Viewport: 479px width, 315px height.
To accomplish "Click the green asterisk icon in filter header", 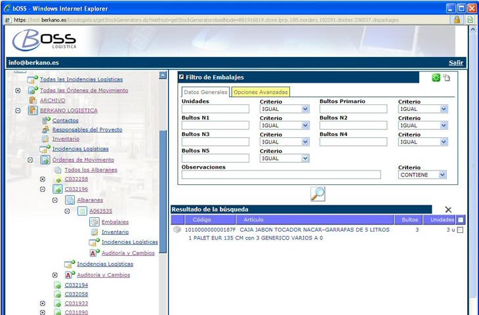I will click(435, 77).
